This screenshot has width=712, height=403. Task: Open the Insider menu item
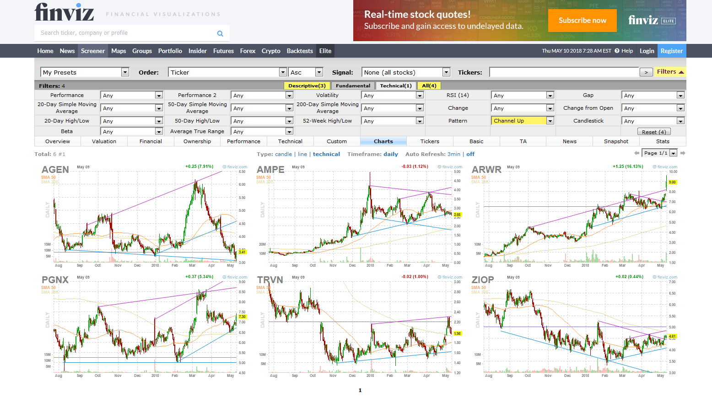(198, 51)
